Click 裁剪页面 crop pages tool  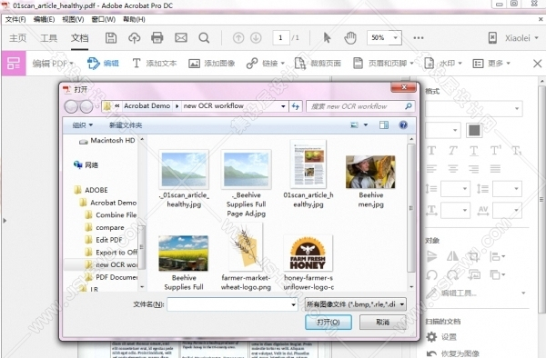(x=318, y=64)
